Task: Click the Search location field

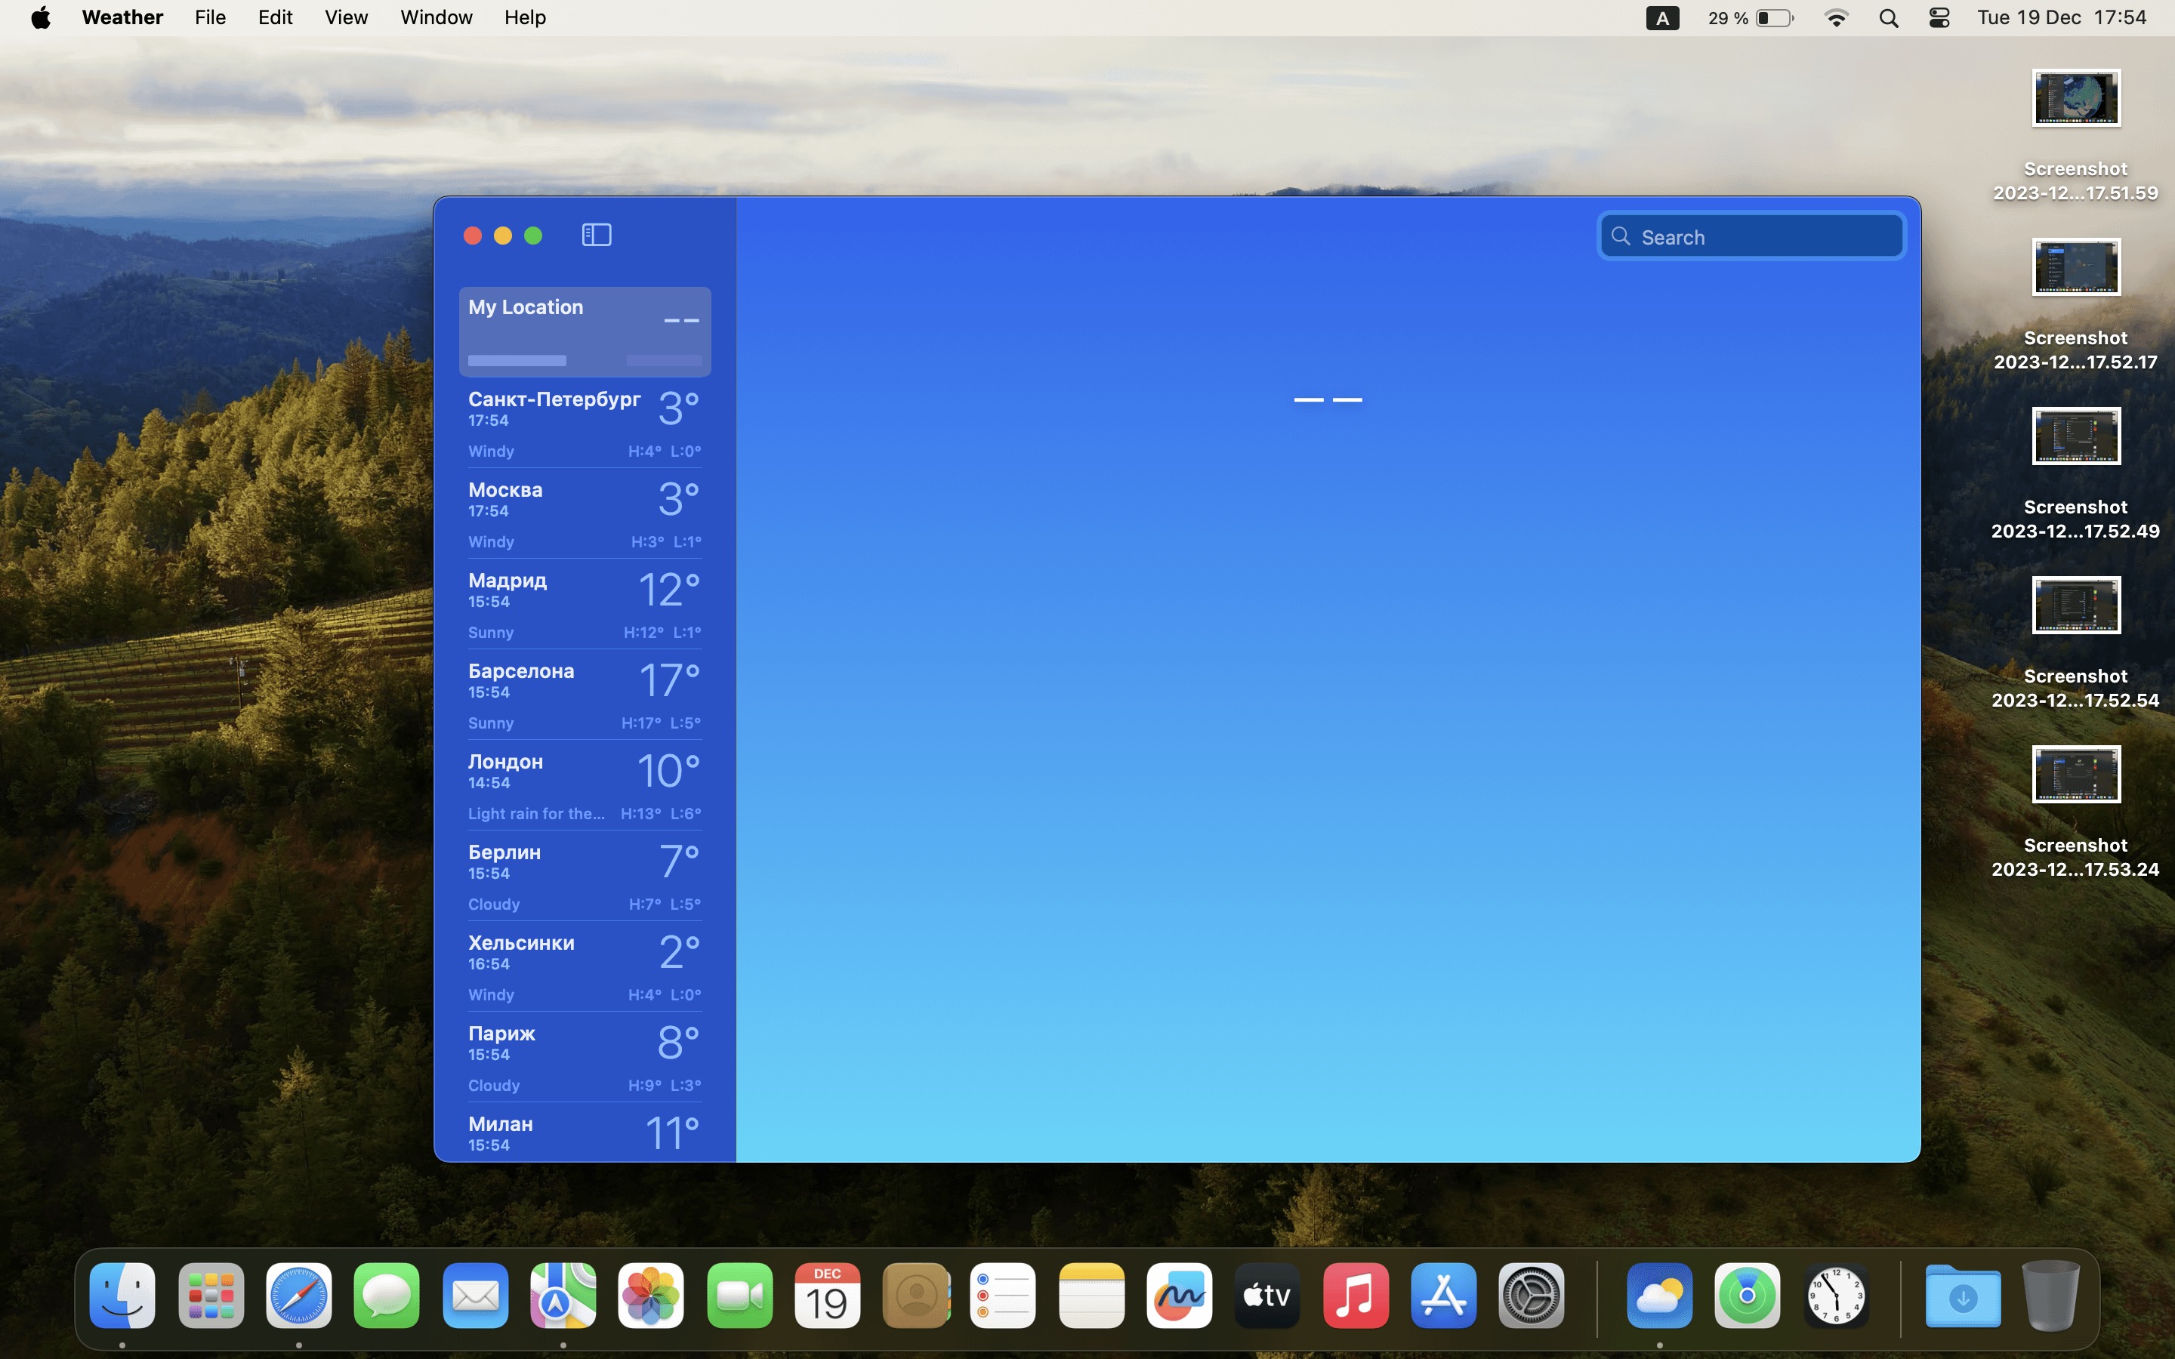Action: click(1751, 236)
